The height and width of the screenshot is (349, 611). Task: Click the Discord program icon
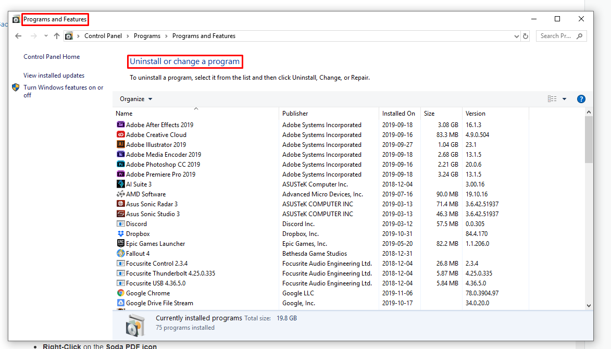click(121, 223)
